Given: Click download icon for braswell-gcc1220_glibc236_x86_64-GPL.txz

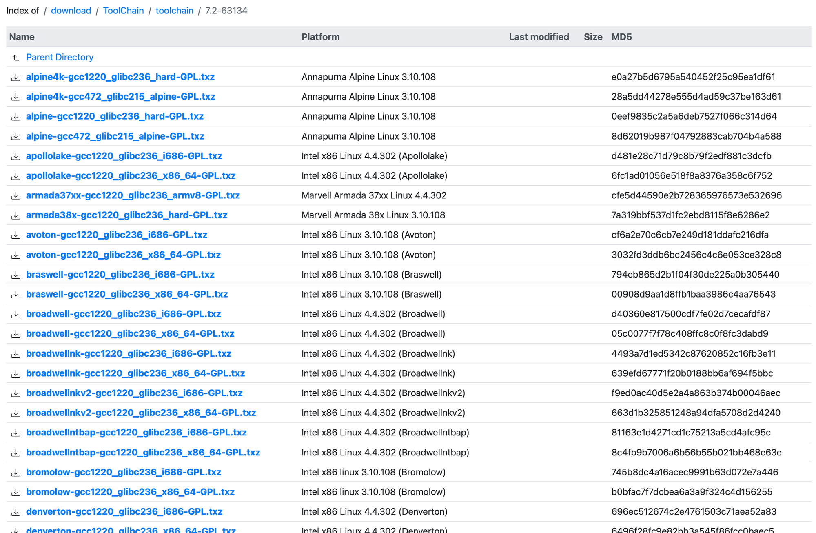Looking at the screenshot, I should (x=16, y=294).
